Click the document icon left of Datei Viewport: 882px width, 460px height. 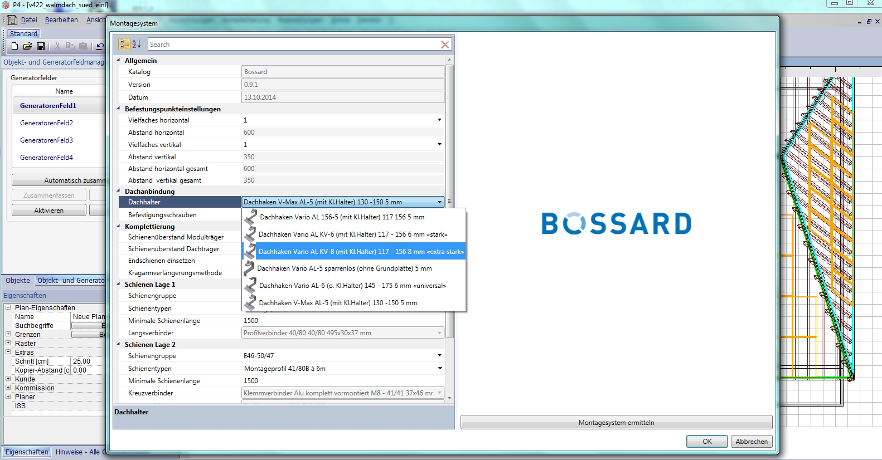12,20
